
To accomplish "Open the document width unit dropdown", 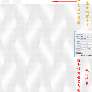I will pyautogui.click(x=89, y=44).
